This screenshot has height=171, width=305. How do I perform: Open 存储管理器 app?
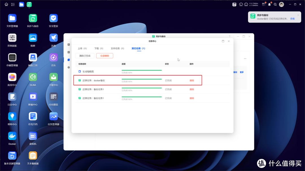(12, 58)
